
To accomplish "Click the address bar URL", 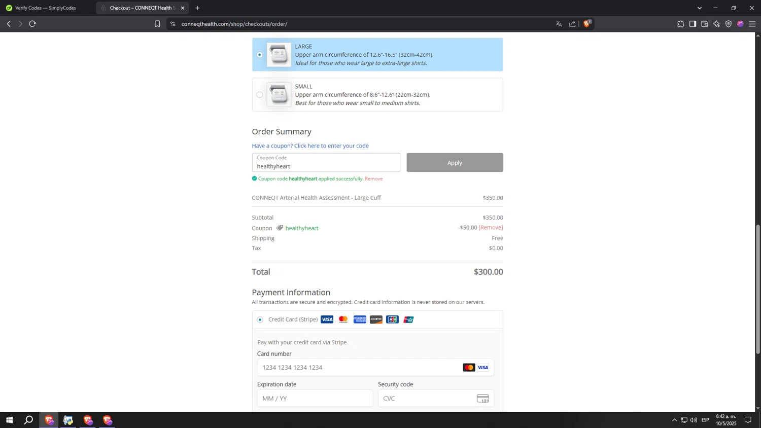I will (234, 24).
